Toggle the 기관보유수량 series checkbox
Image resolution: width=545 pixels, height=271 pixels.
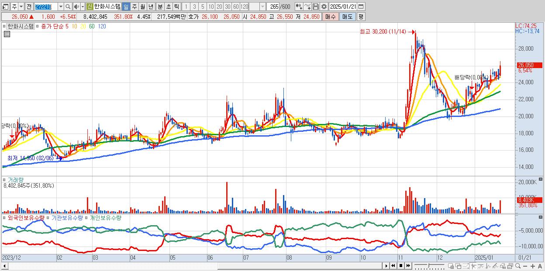tap(48, 217)
